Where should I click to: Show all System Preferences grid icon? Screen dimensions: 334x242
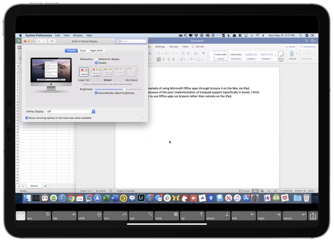point(52,41)
